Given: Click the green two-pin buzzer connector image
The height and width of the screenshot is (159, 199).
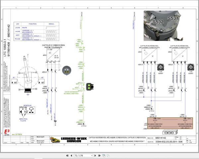Looking at the screenshot, I should 90,86.
